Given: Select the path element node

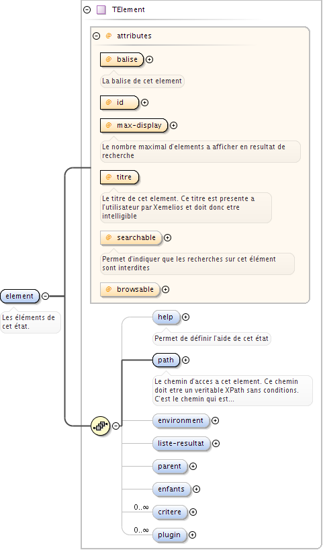Looking at the screenshot, I should point(166,360).
